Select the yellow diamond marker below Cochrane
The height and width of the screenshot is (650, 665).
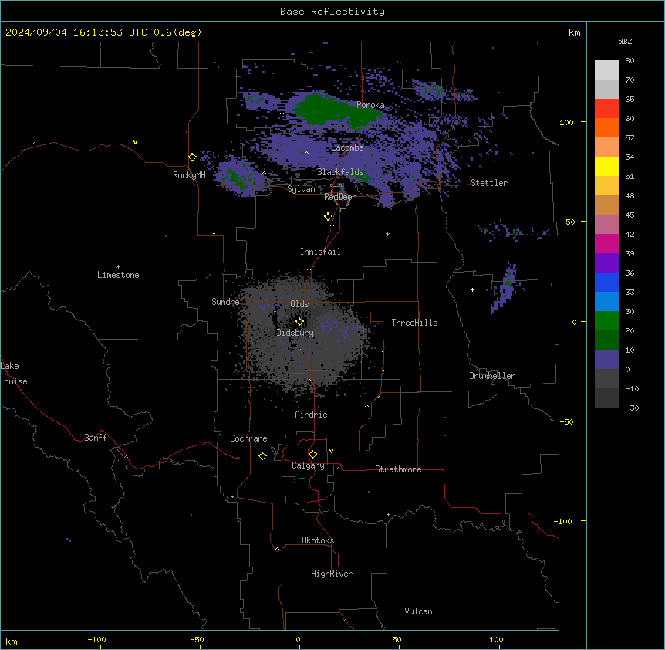click(262, 455)
